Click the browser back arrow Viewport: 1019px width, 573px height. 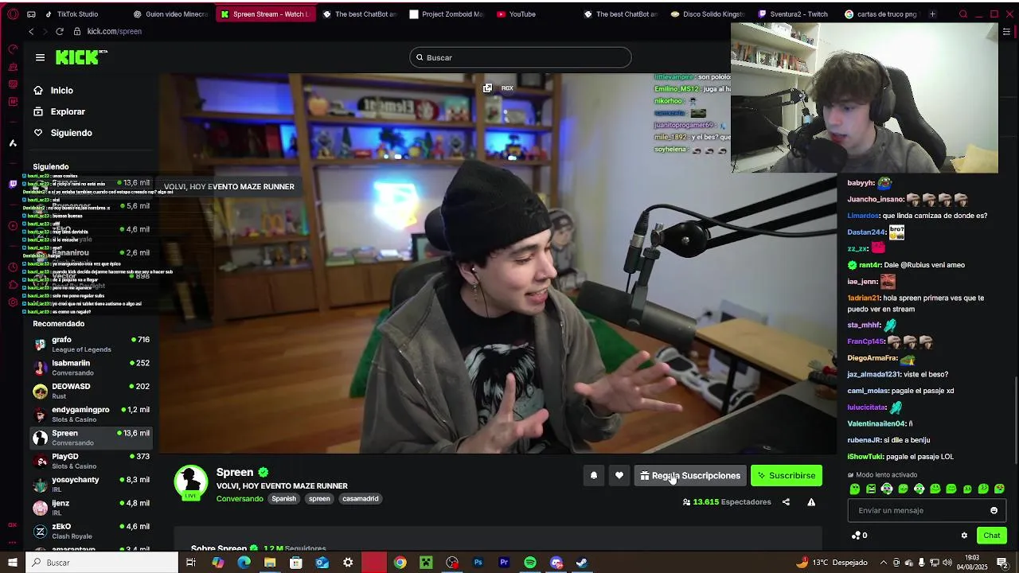31,31
